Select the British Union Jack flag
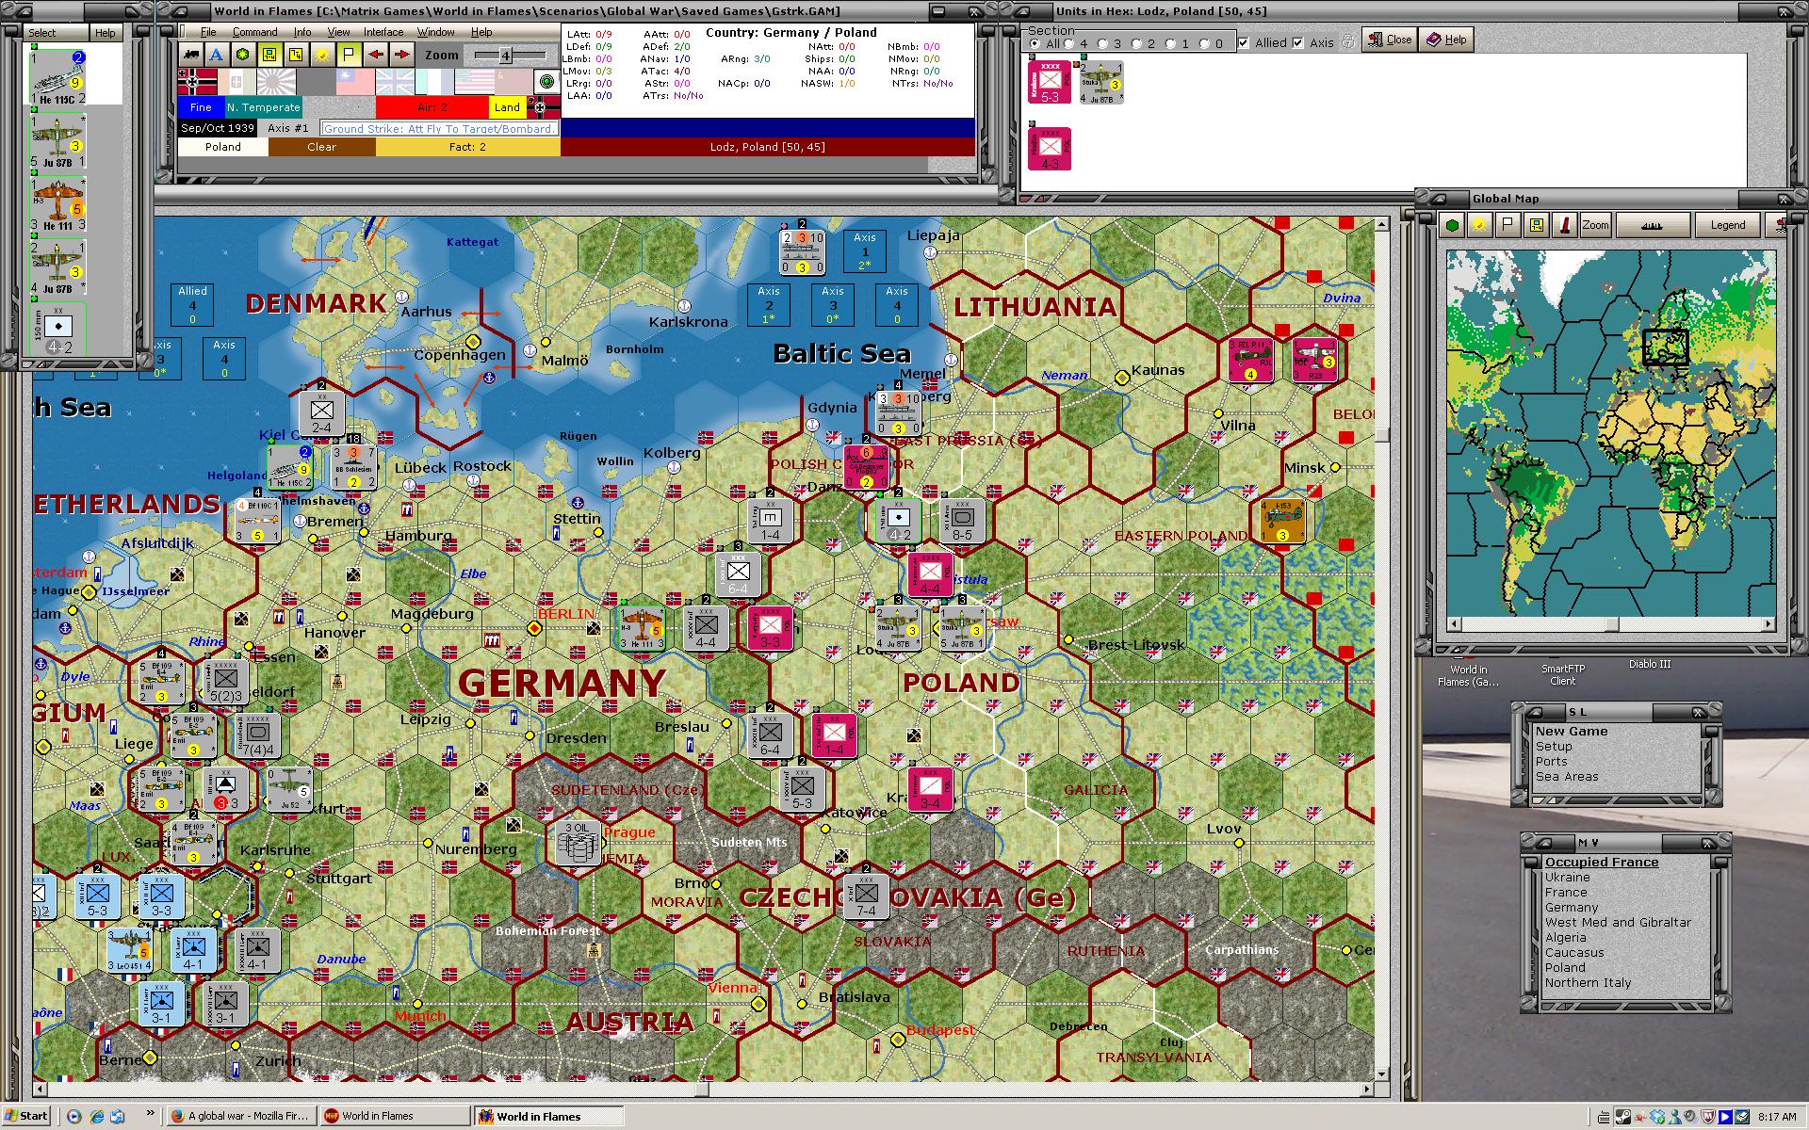Image resolution: width=1809 pixels, height=1130 pixels. [x=395, y=82]
